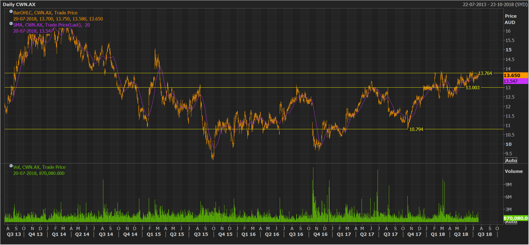This screenshot has width=529, height=245.
Task: Click the Q2 17 quarter label
Action: [x=367, y=234]
